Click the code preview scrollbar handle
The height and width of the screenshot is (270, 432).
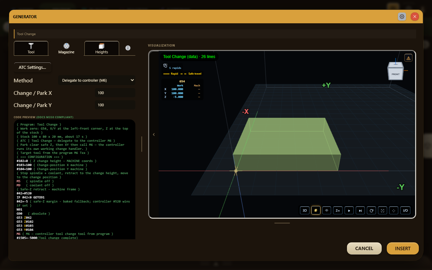[x=142, y=144]
